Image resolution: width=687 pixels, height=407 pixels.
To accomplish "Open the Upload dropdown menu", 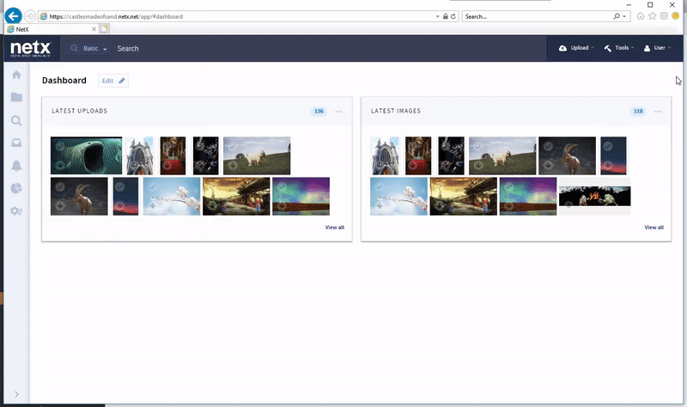I will [x=575, y=48].
